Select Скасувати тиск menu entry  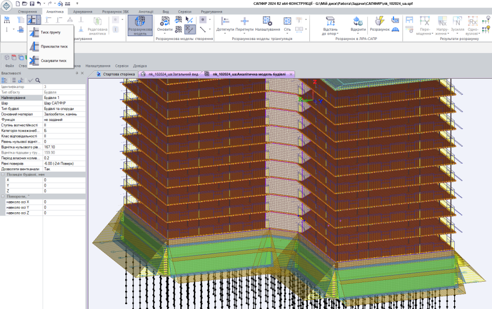[x=54, y=61]
